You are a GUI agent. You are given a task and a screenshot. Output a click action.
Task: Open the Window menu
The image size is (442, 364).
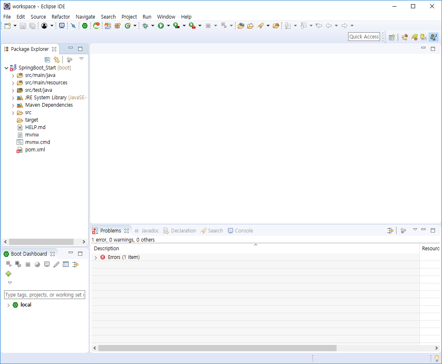click(x=166, y=17)
